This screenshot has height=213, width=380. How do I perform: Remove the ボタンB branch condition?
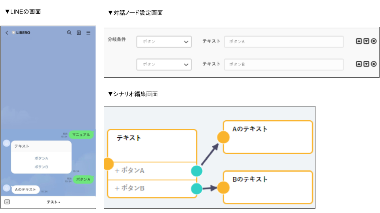pyautogui.click(x=374, y=64)
